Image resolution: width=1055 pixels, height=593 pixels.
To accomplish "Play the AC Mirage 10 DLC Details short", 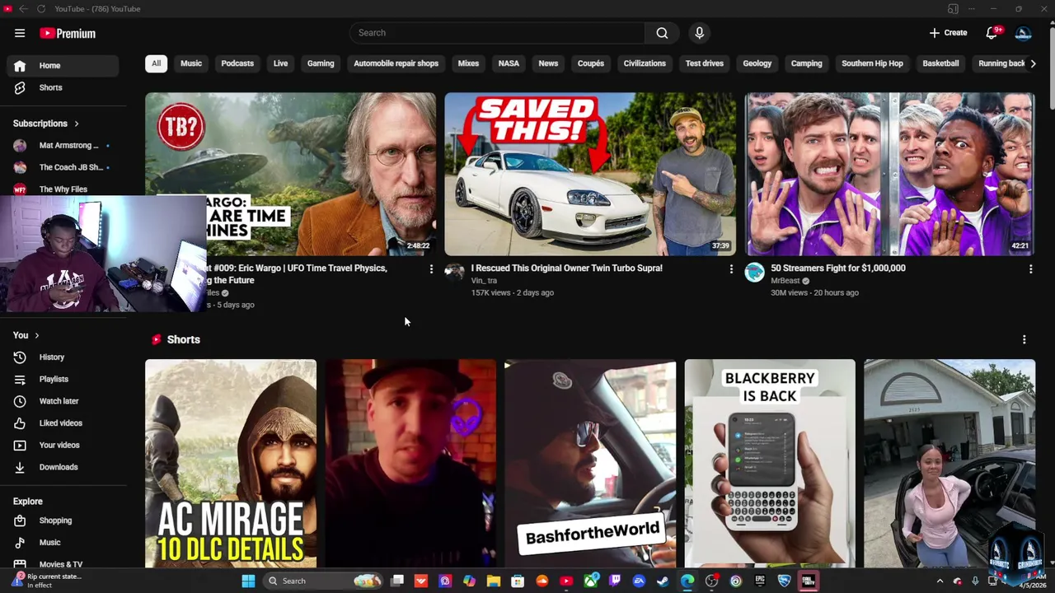I will [x=231, y=464].
